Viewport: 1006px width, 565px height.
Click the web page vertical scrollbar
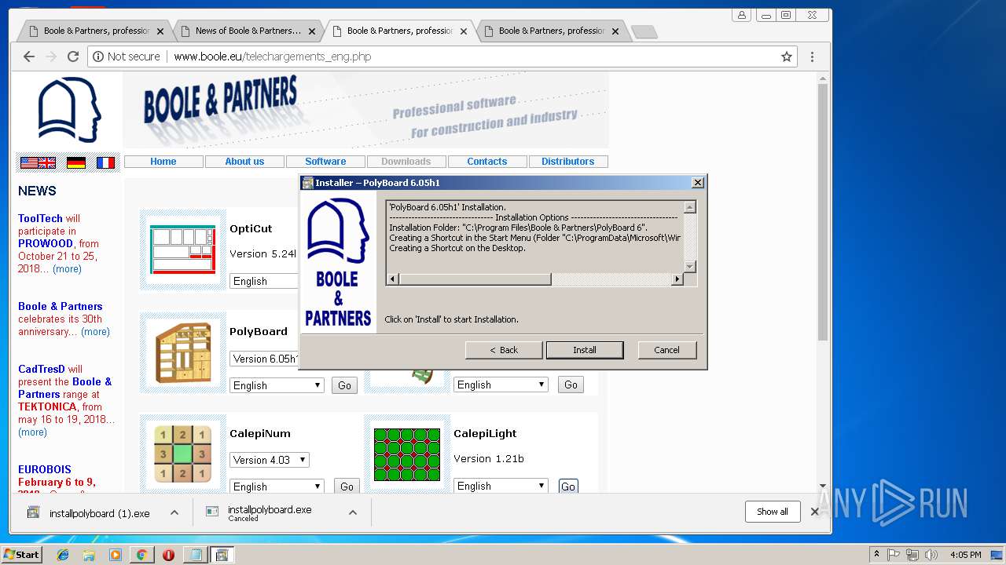click(823, 212)
